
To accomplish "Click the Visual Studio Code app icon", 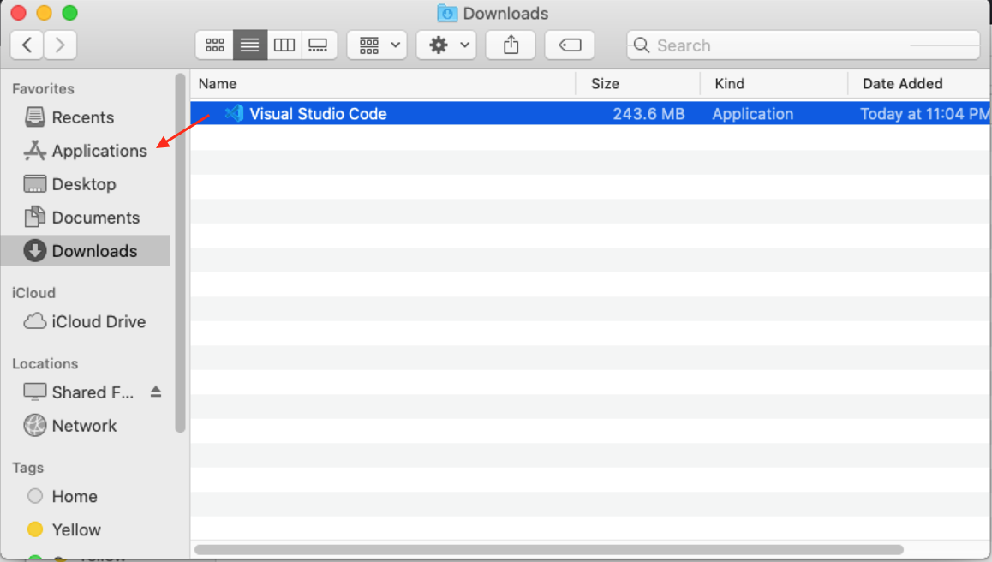I will pyautogui.click(x=235, y=113).
